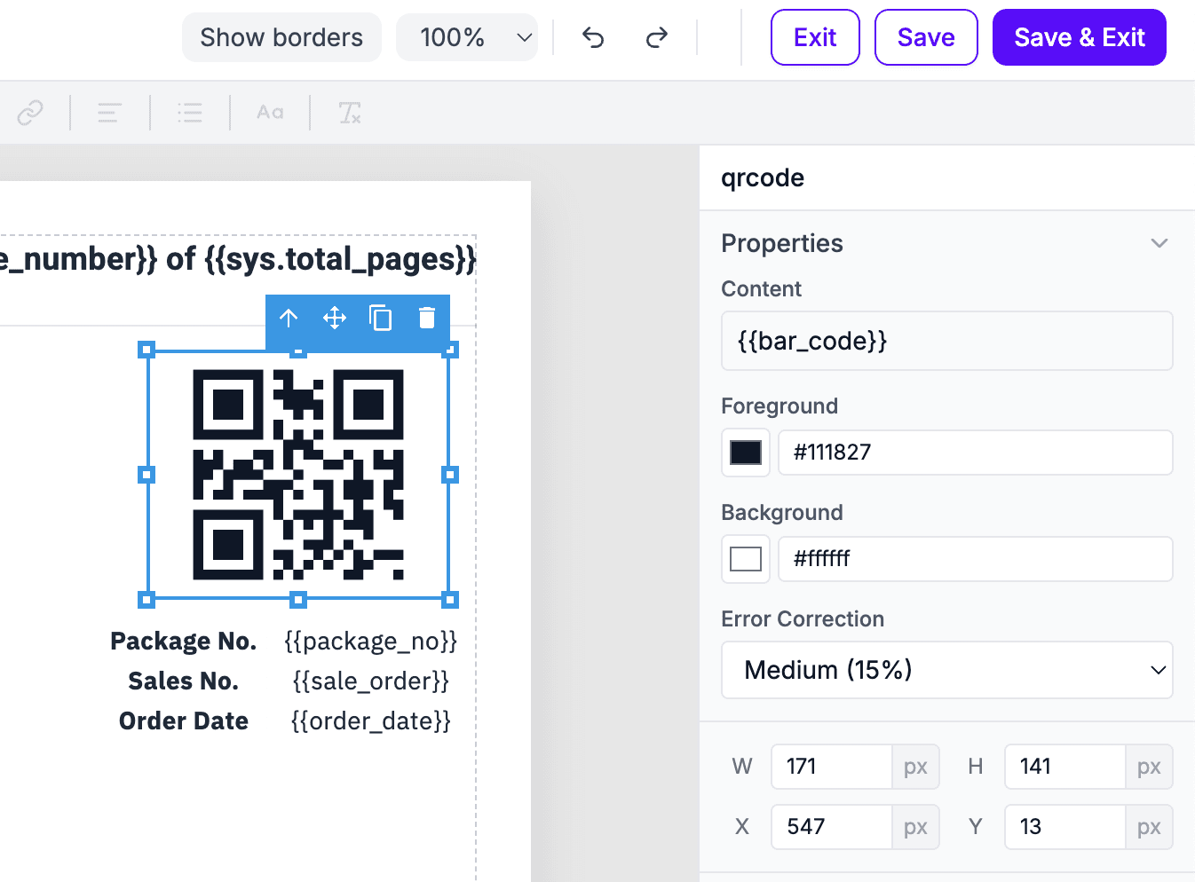Open the Aa text formatting icon
This screenshot has width=1195, height=882.
[x=269, y=113]
